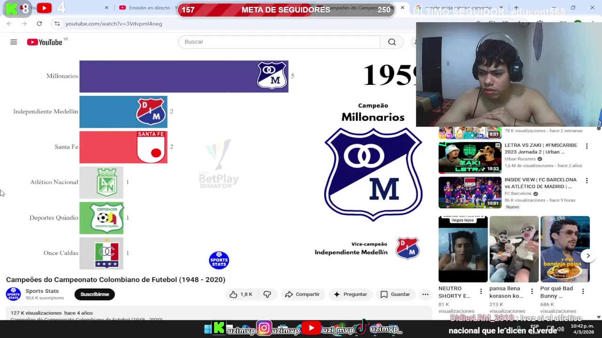Dislike the video with thumbs down

(267, 294)
